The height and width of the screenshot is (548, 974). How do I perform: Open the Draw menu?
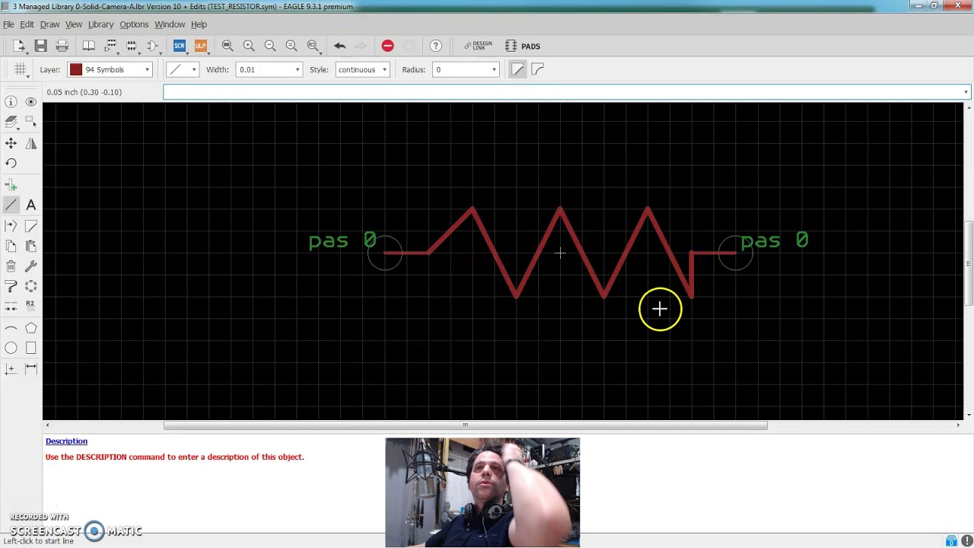pyautogui.click(x=49, y=24)
